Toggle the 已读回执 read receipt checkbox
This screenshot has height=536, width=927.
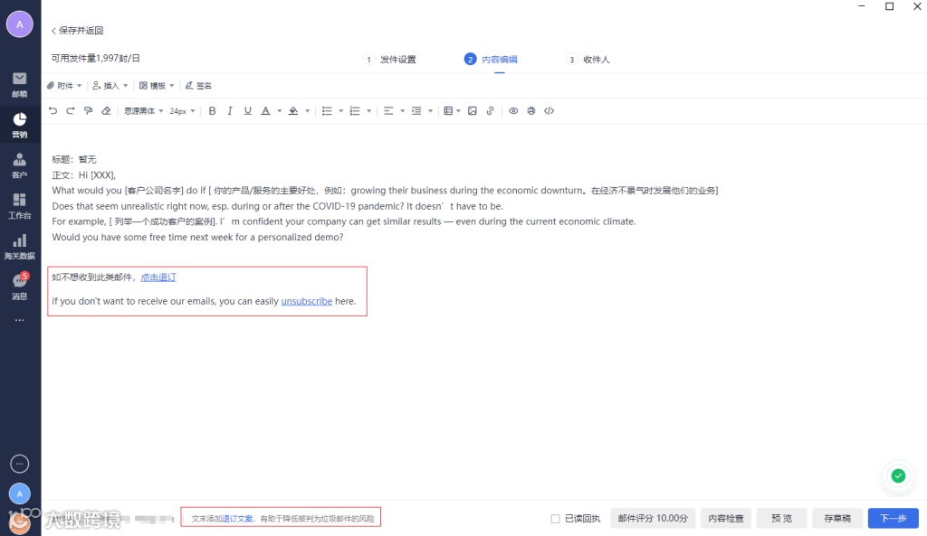coord(555,518)
